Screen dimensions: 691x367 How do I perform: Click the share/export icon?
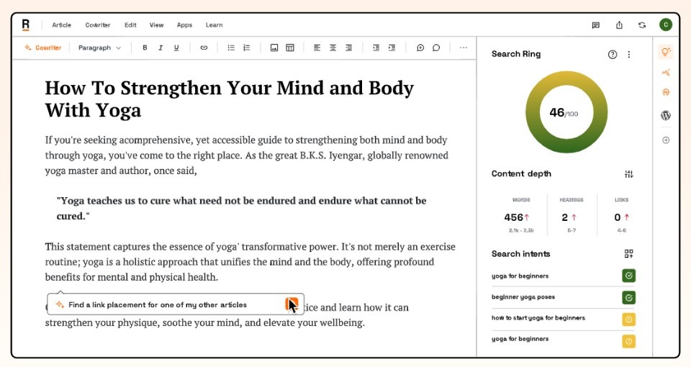pos(619,25)
